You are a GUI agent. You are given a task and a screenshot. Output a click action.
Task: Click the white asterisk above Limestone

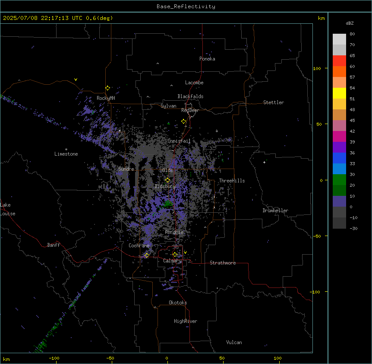(66, 150)
